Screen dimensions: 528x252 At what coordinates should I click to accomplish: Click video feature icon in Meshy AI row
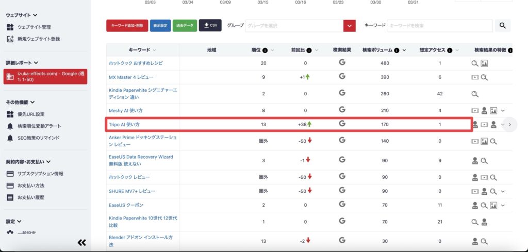[x=475, y=110]
